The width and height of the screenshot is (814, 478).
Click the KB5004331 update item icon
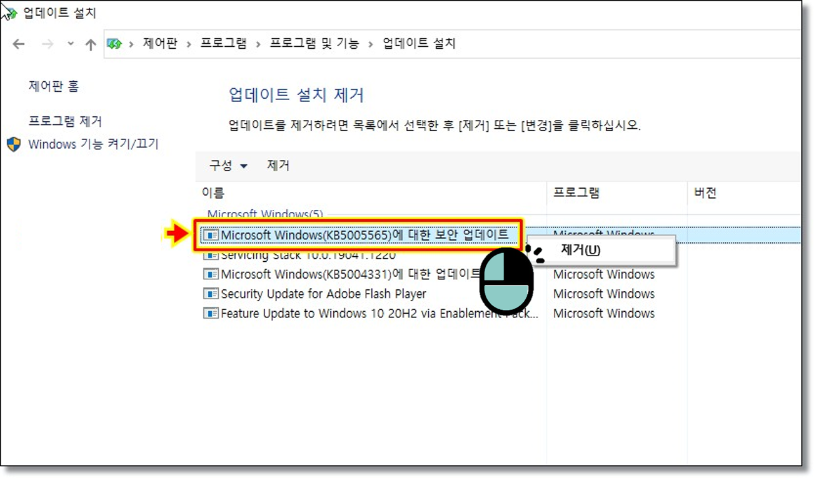click(x=211, y=274)
